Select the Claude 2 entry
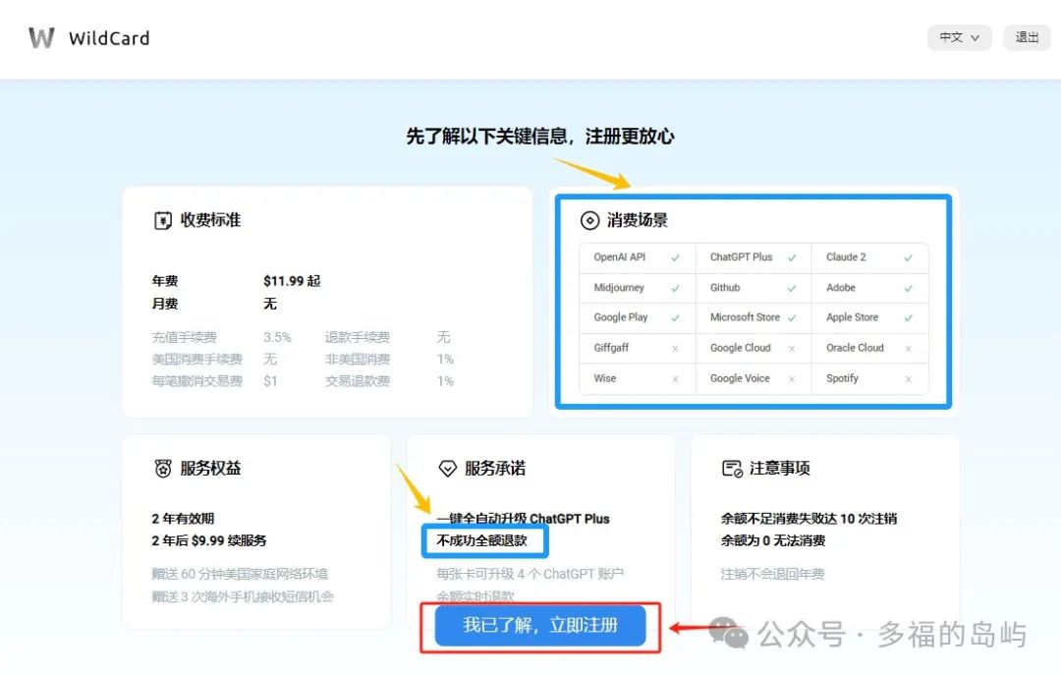The height and width of the screenshot is (676, 1061). pos(846,257)
